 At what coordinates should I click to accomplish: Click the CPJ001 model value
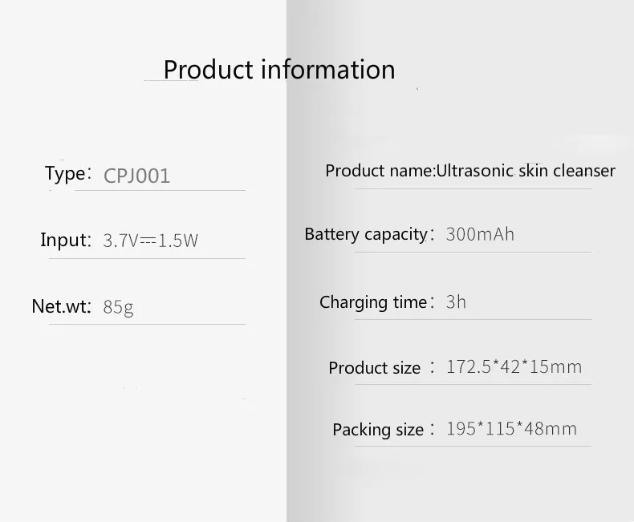(x=136, y=176)
